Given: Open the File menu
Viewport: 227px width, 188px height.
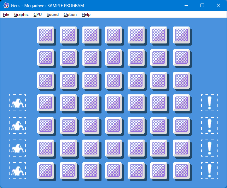Looking at the screenshot, I should tap(6, 14).
